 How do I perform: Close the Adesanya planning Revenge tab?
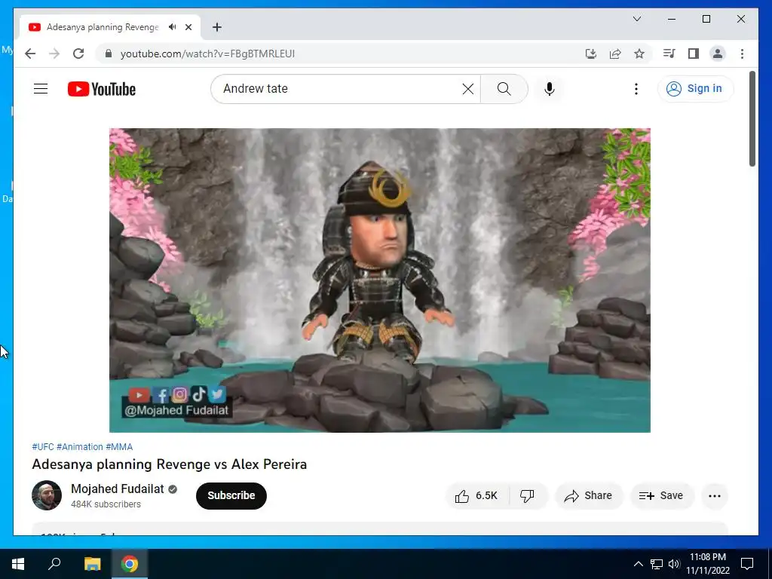188,27
